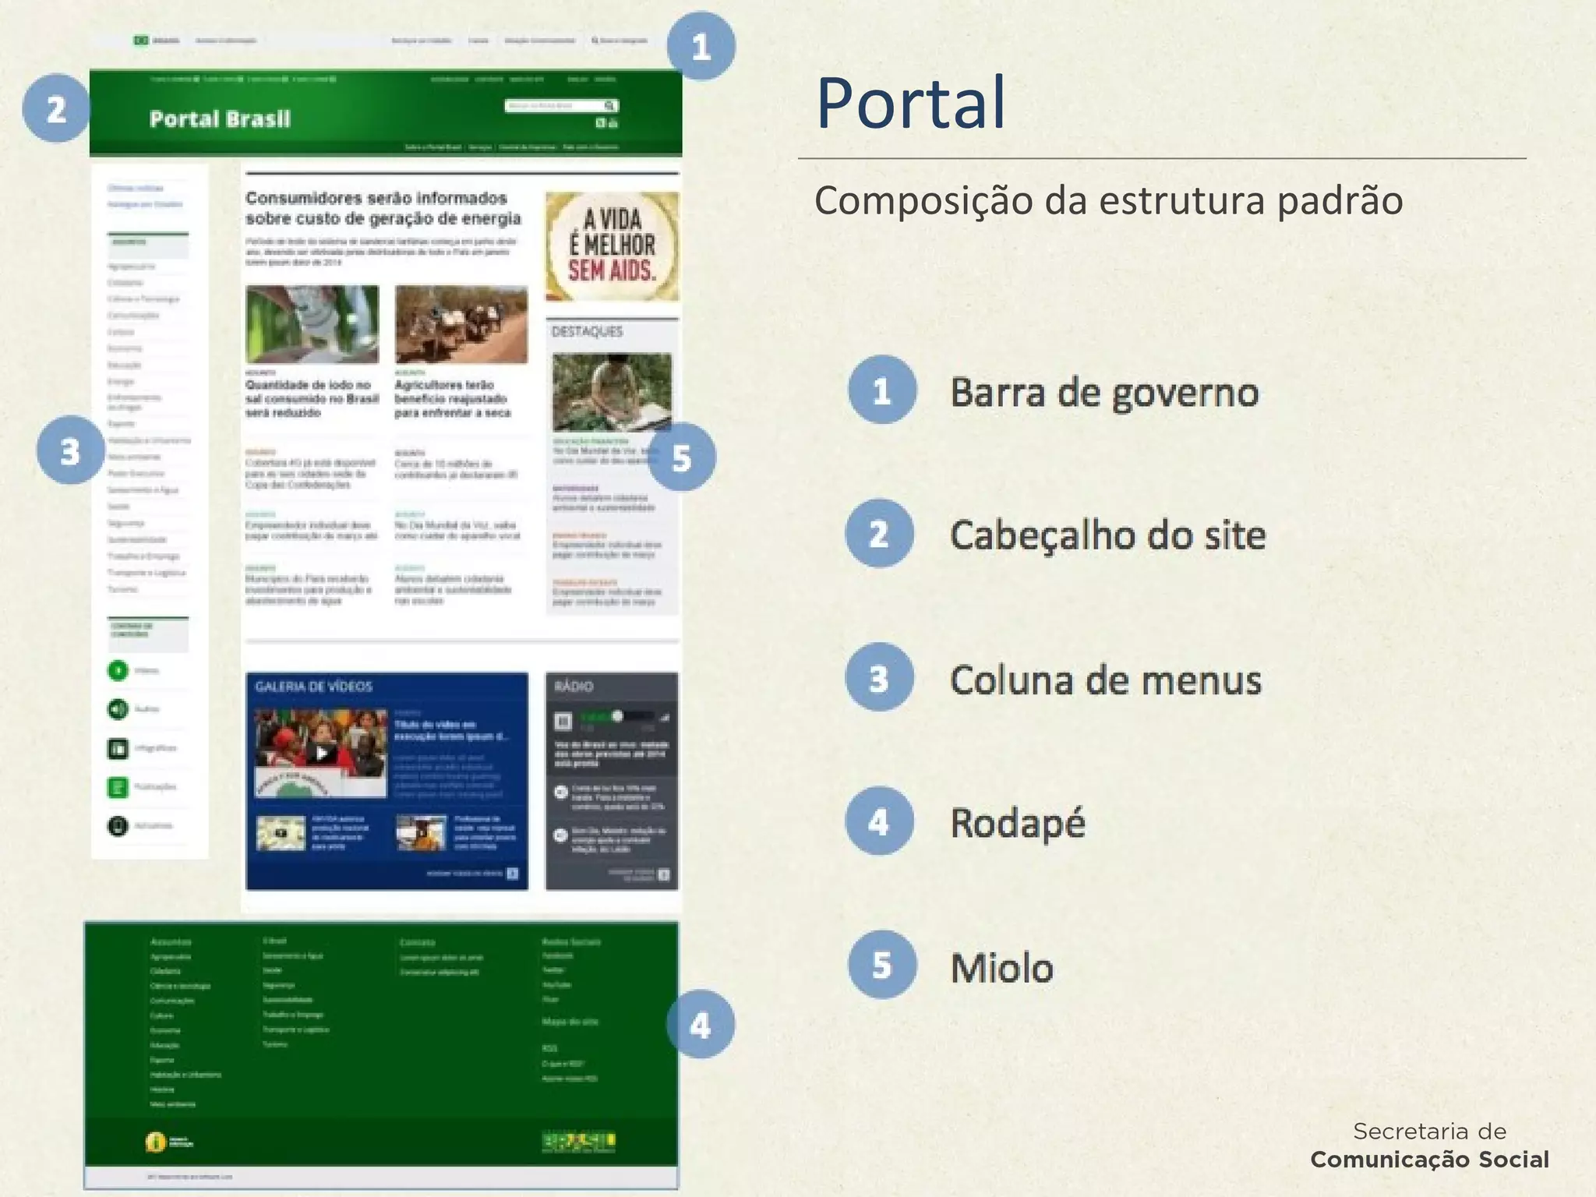The height and width of the screenshot is (1197, 1596).
Task: Click the Brasil government logo in footer
Action: coord(579,1142)
